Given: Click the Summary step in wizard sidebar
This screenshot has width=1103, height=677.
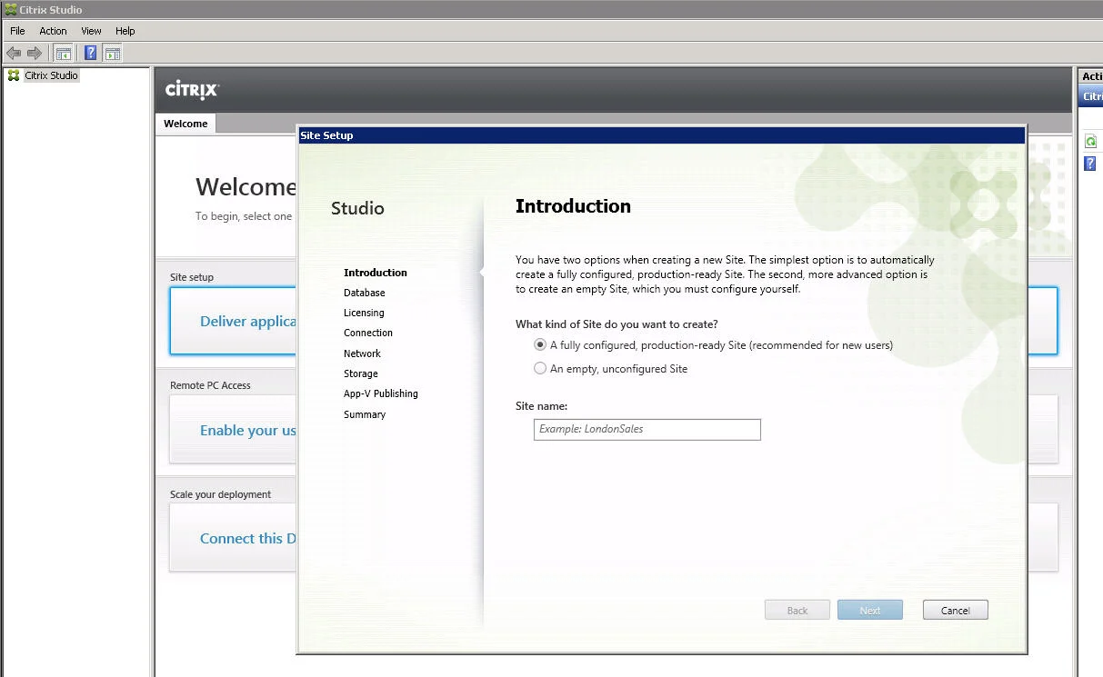Looking at the screenshot, I should pos(365,414).
